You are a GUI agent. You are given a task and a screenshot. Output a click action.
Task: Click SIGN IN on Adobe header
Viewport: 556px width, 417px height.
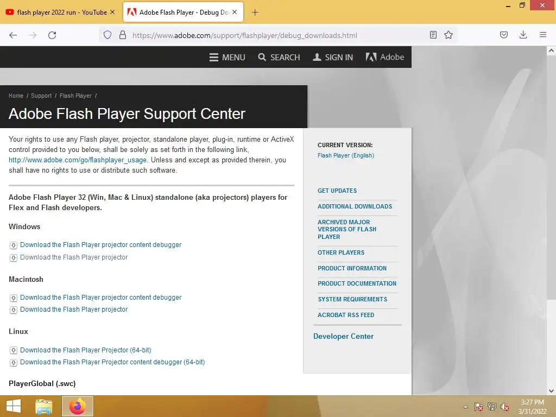coord(333,57)
